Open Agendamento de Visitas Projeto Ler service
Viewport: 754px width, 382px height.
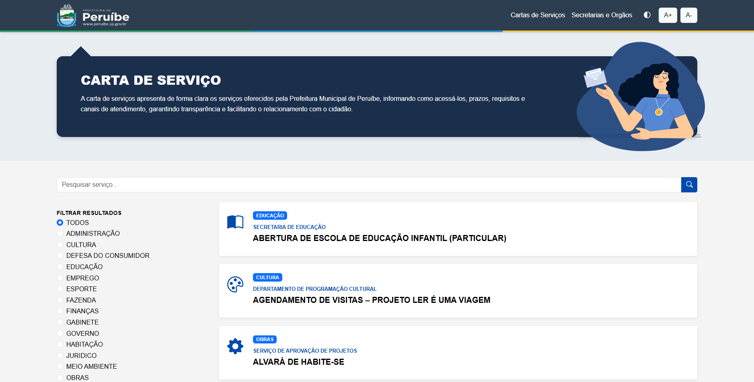click(372, 300)
